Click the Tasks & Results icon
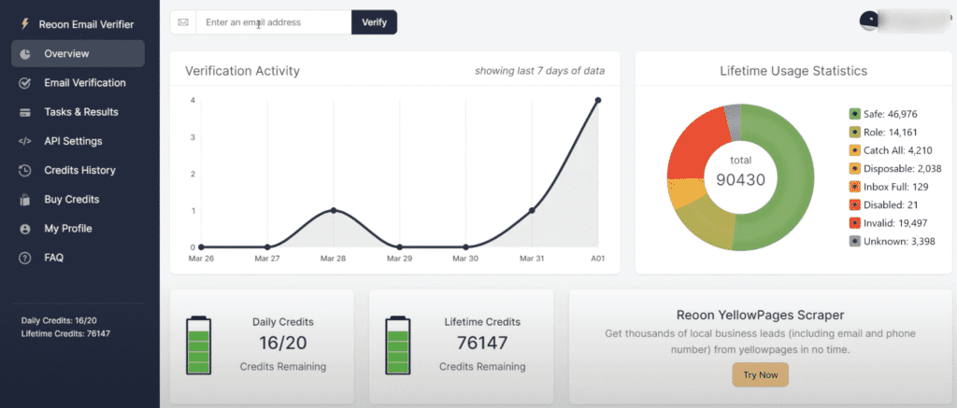This screenshot has height=408, width=957. (x=24, y=112)
